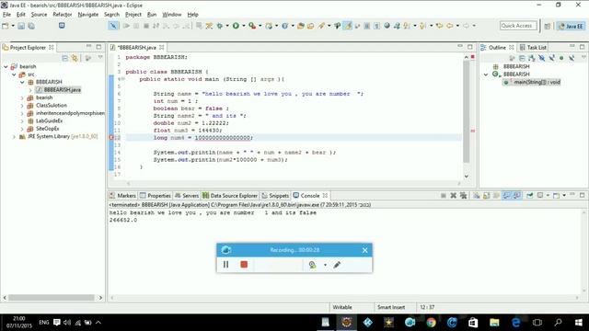Pause the screen recording
589x331 pixels.
click(225, 265)
